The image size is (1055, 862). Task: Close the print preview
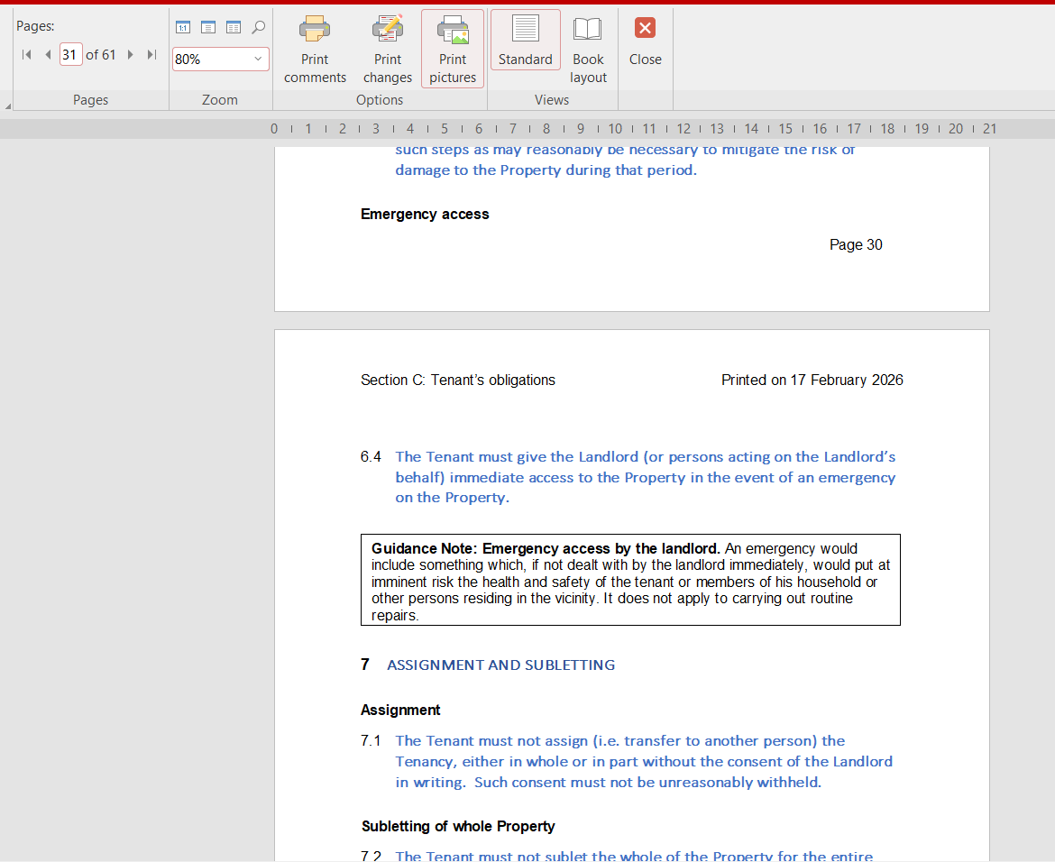coord(645,41)
